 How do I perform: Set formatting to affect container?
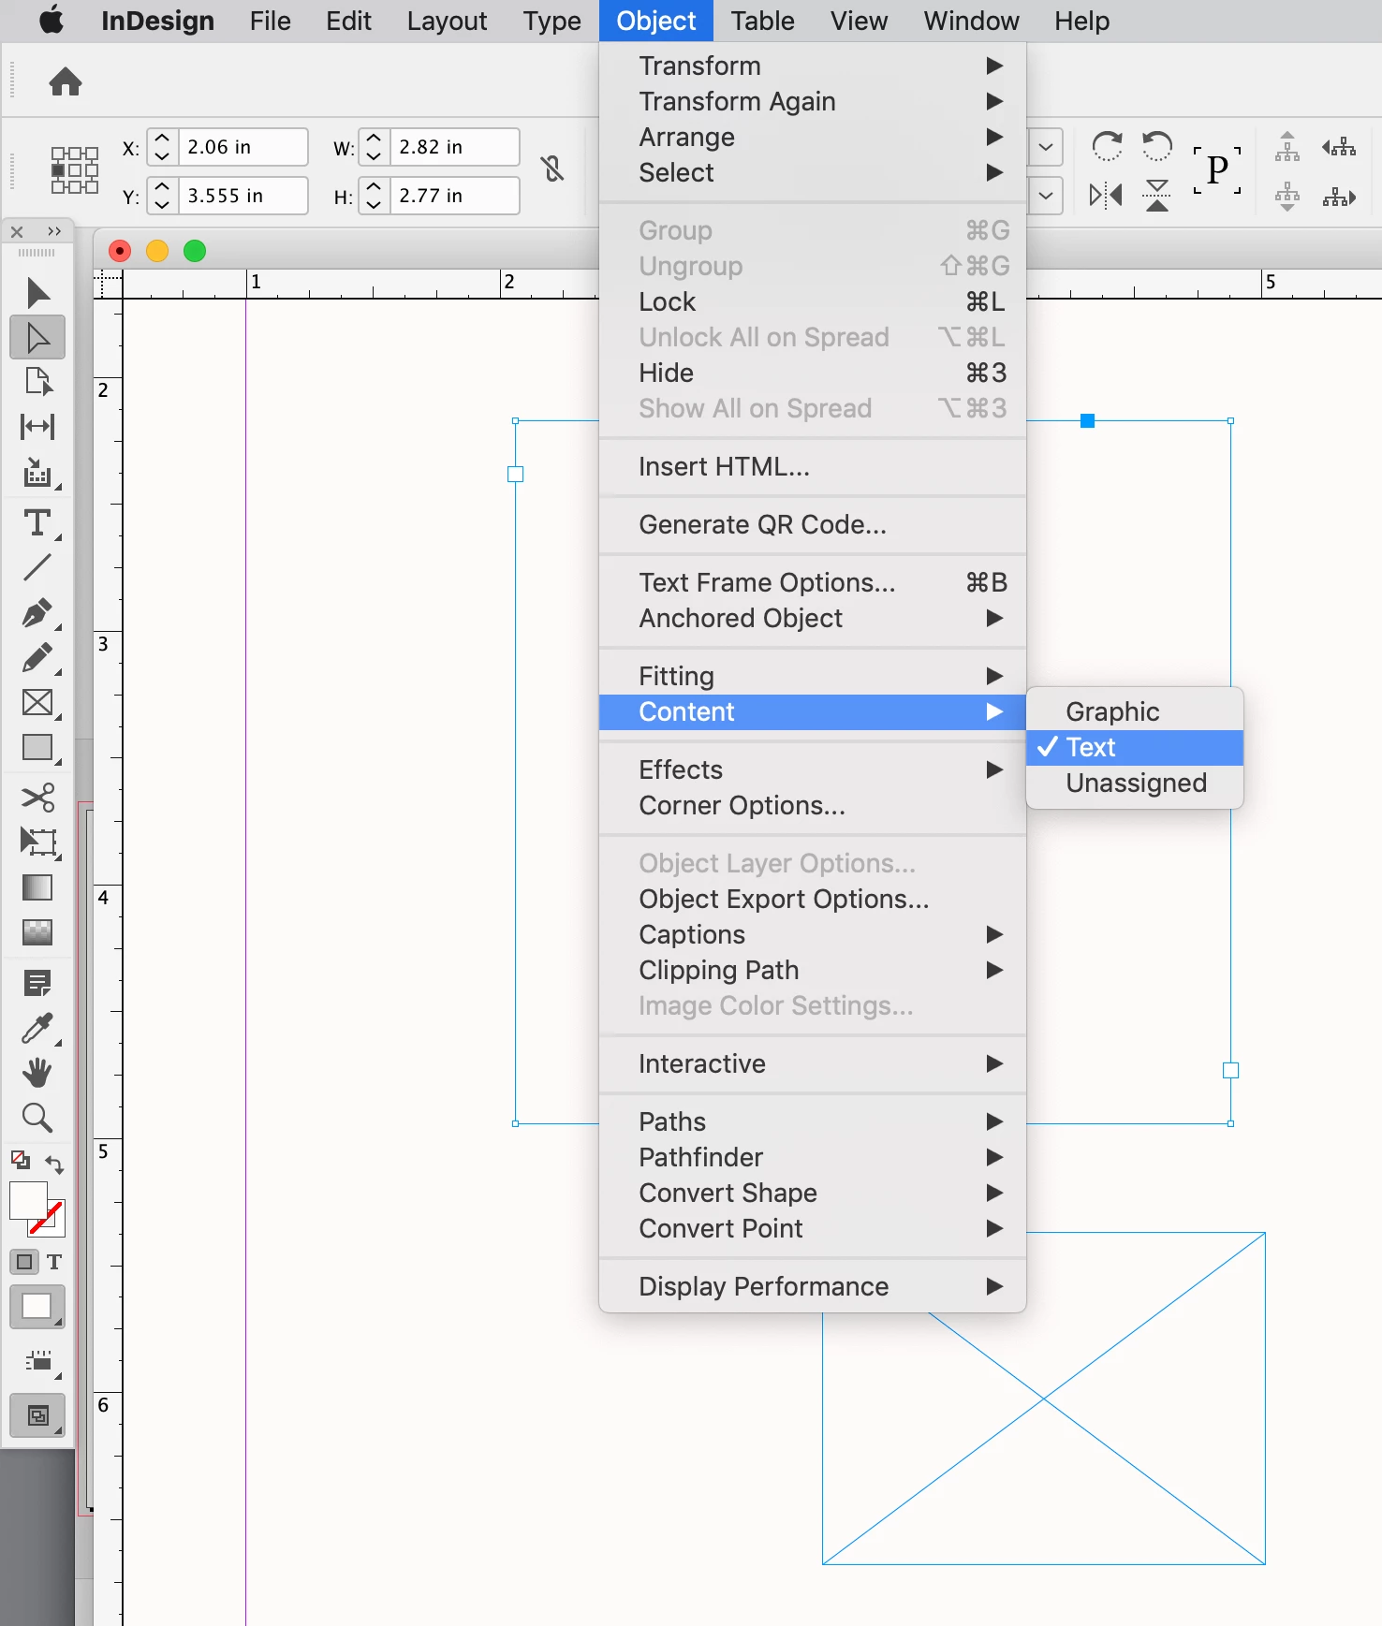24,1262
